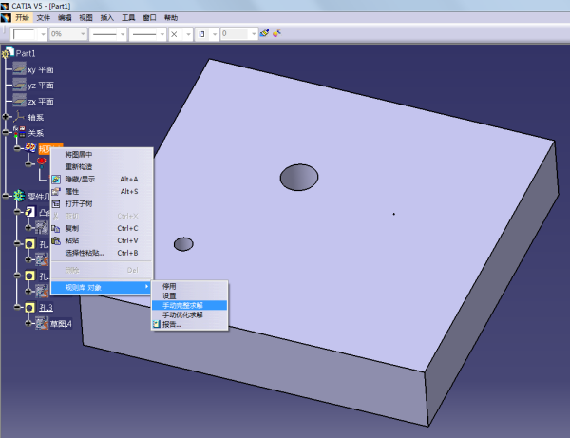
Task: Click the Hole.3 (孔.3) feature icon
Action: click(29, 308)
